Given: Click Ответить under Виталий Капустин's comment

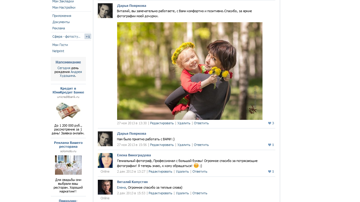Looking at the screenshot, I should coord(200,193).
